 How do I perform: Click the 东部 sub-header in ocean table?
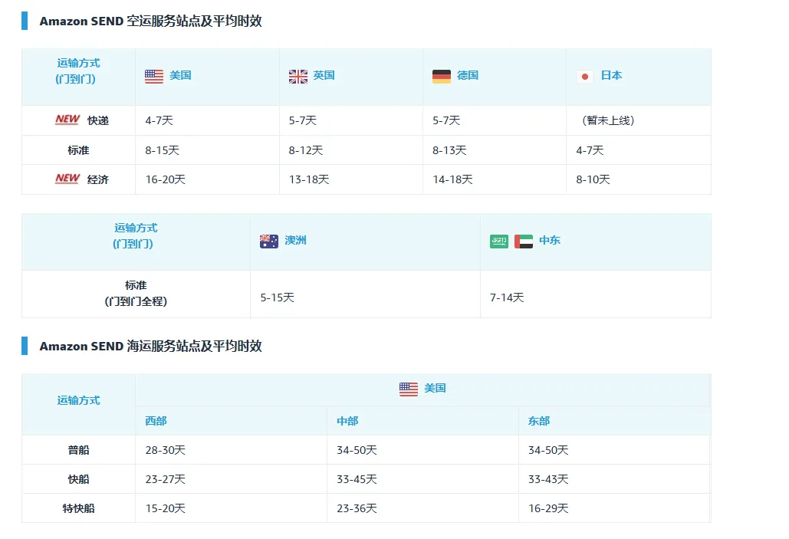pos(539,421)
